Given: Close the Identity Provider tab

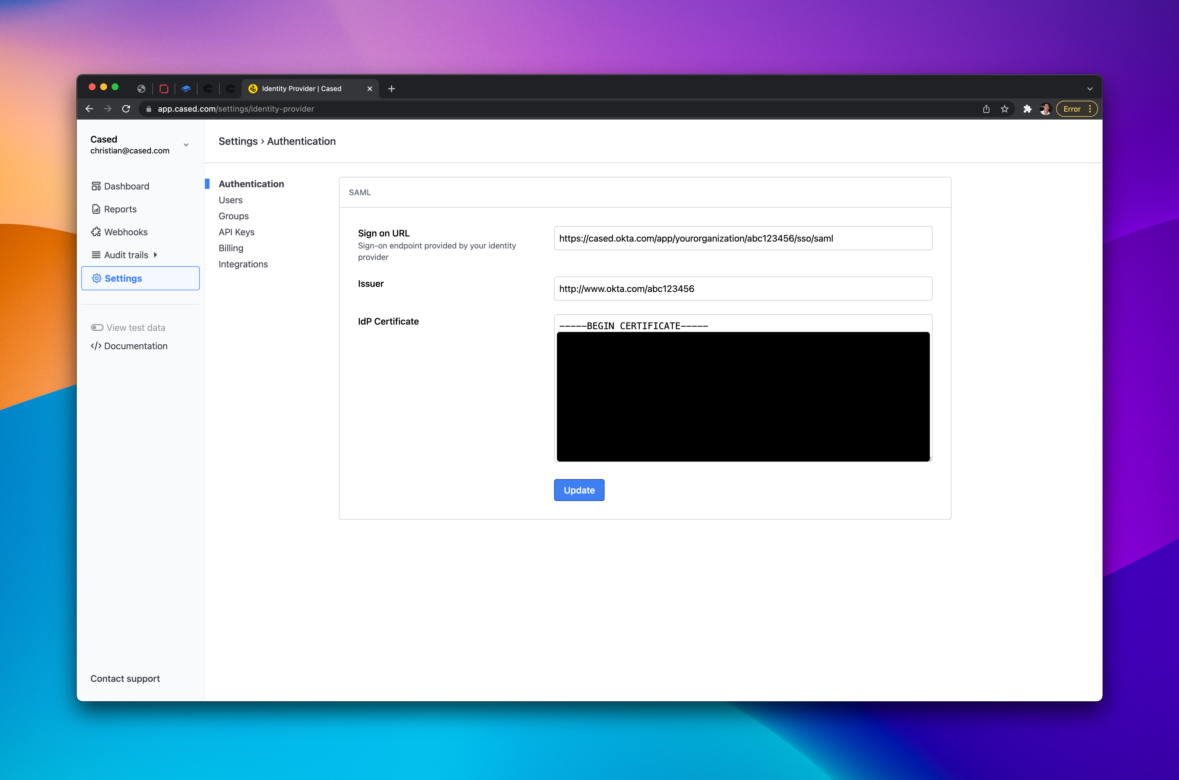Looking at the screenshot, I should [370, 88].
